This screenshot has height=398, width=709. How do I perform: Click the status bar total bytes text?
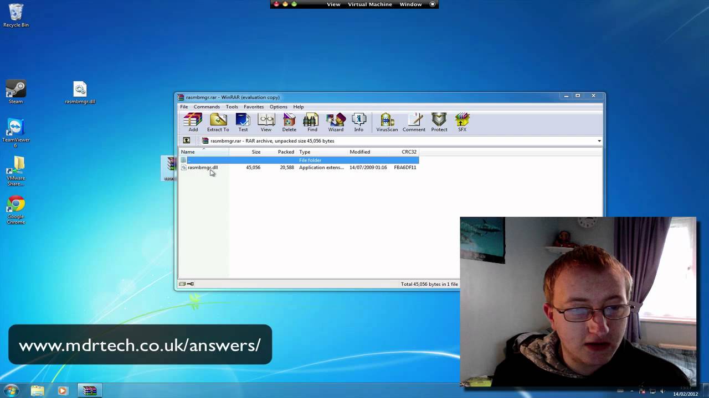coord(429,284)
